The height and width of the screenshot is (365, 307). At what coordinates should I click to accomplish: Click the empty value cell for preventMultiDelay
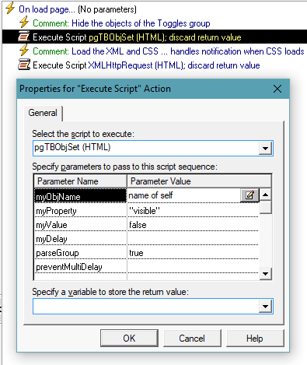(x=193, y=267)
